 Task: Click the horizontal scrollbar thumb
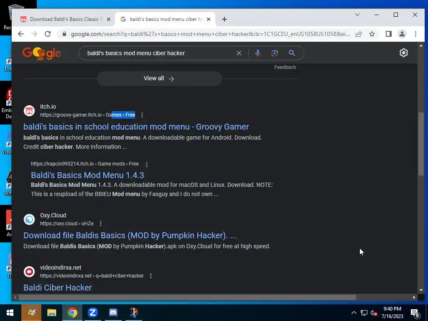[187, 297]
